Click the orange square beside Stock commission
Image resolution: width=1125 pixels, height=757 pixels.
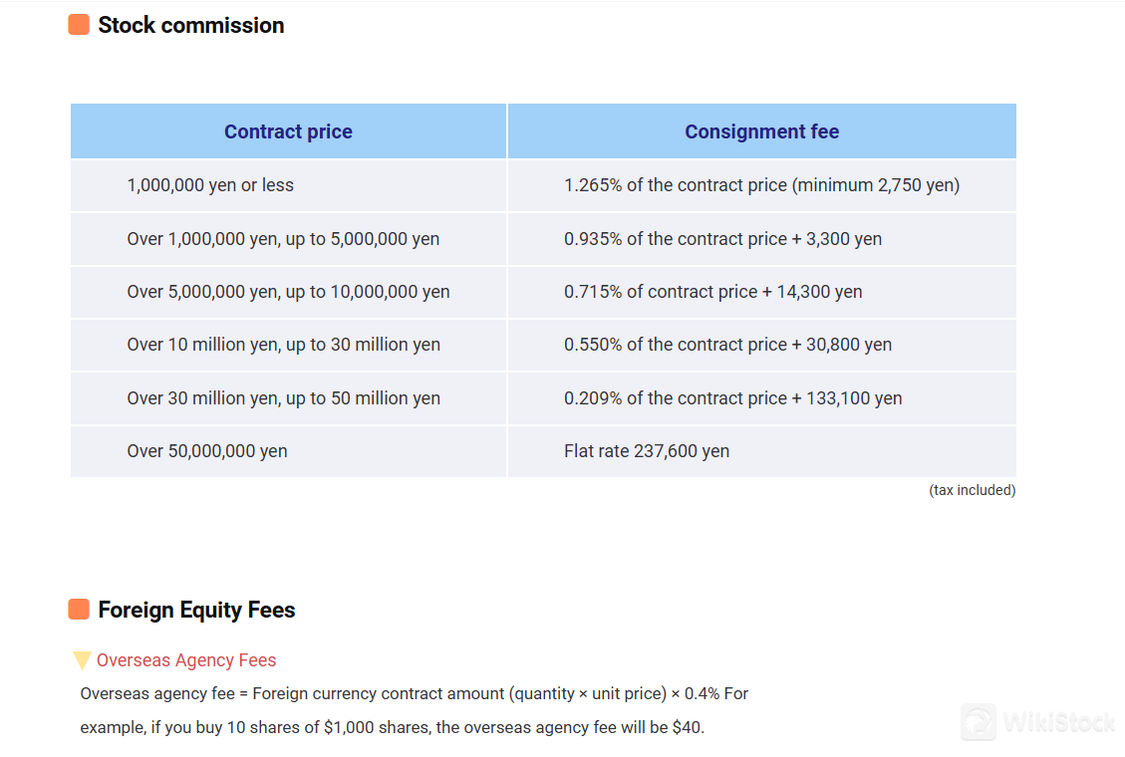point(79,25)
